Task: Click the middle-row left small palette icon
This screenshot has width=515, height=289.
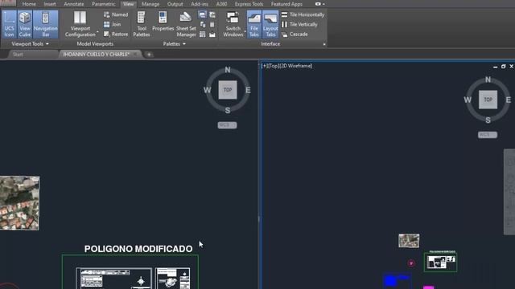Action: (x=202, y=25)
